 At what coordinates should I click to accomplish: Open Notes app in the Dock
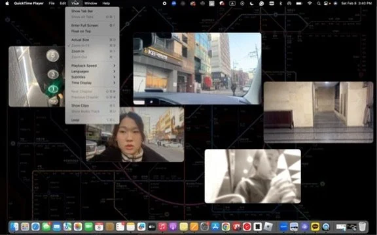(130, 227)
